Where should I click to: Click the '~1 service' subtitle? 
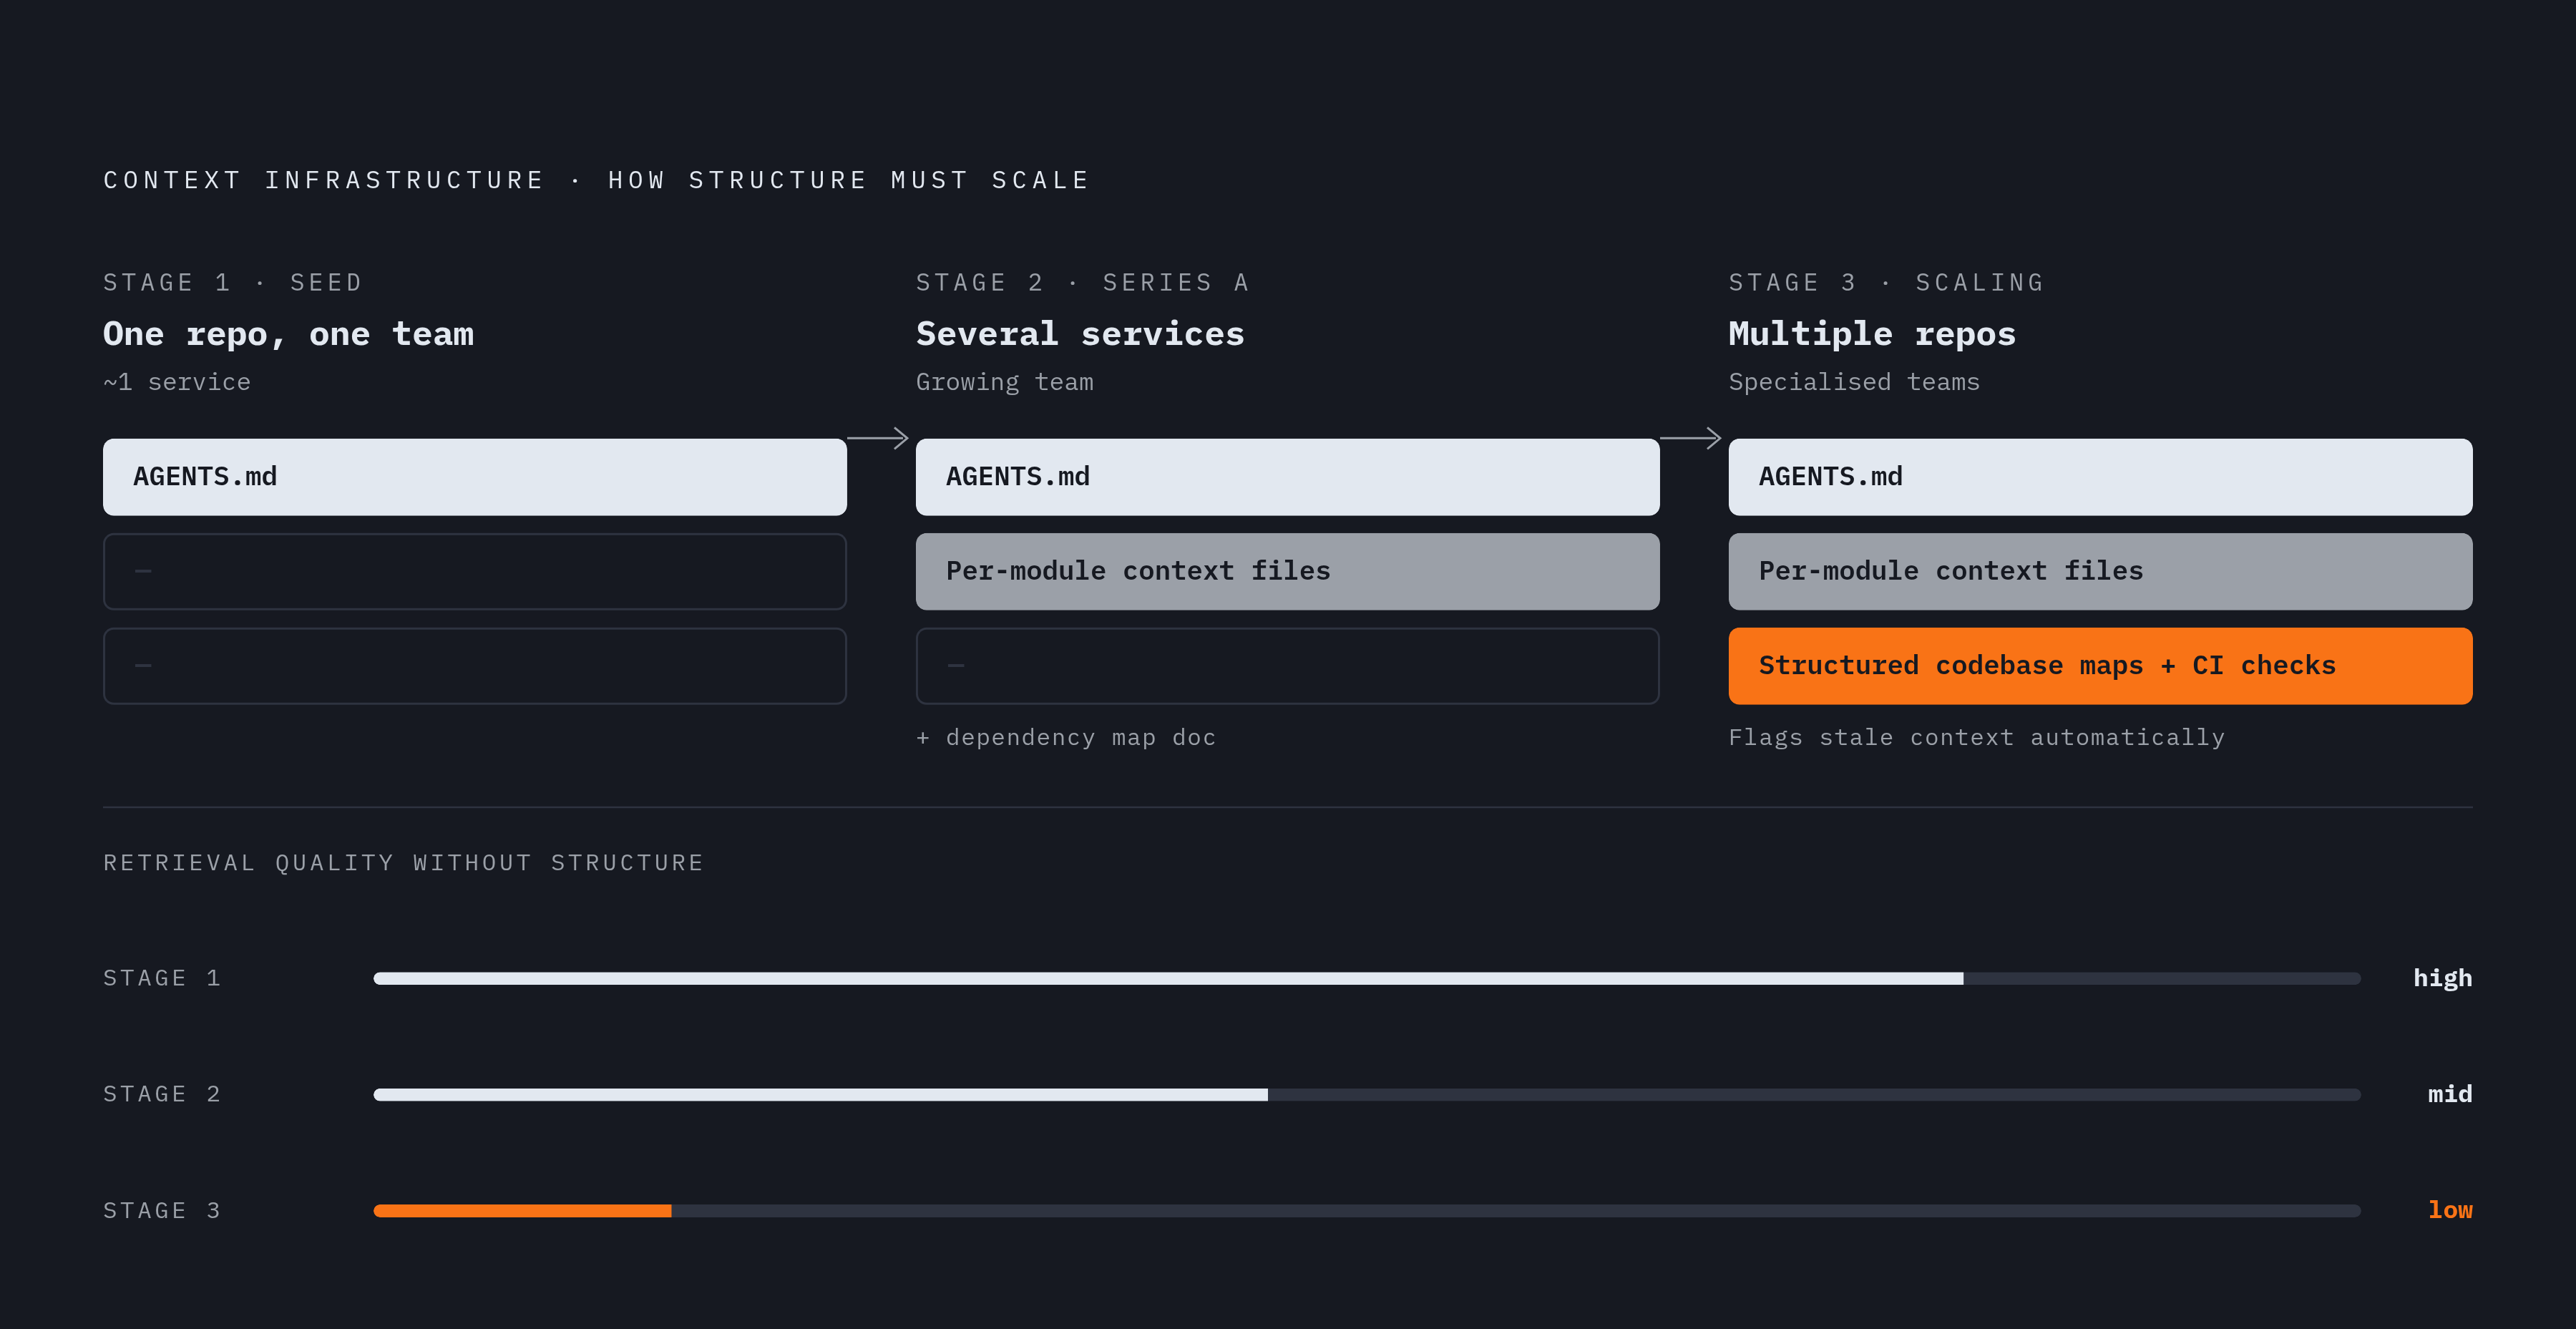(177, 382)
